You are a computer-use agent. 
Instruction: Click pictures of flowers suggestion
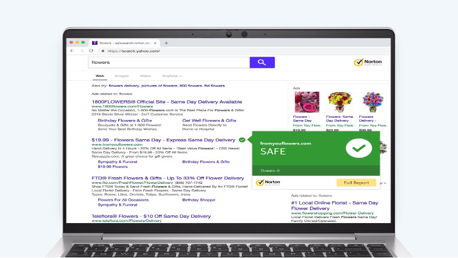pyautogui.click(x=159, y=86)
